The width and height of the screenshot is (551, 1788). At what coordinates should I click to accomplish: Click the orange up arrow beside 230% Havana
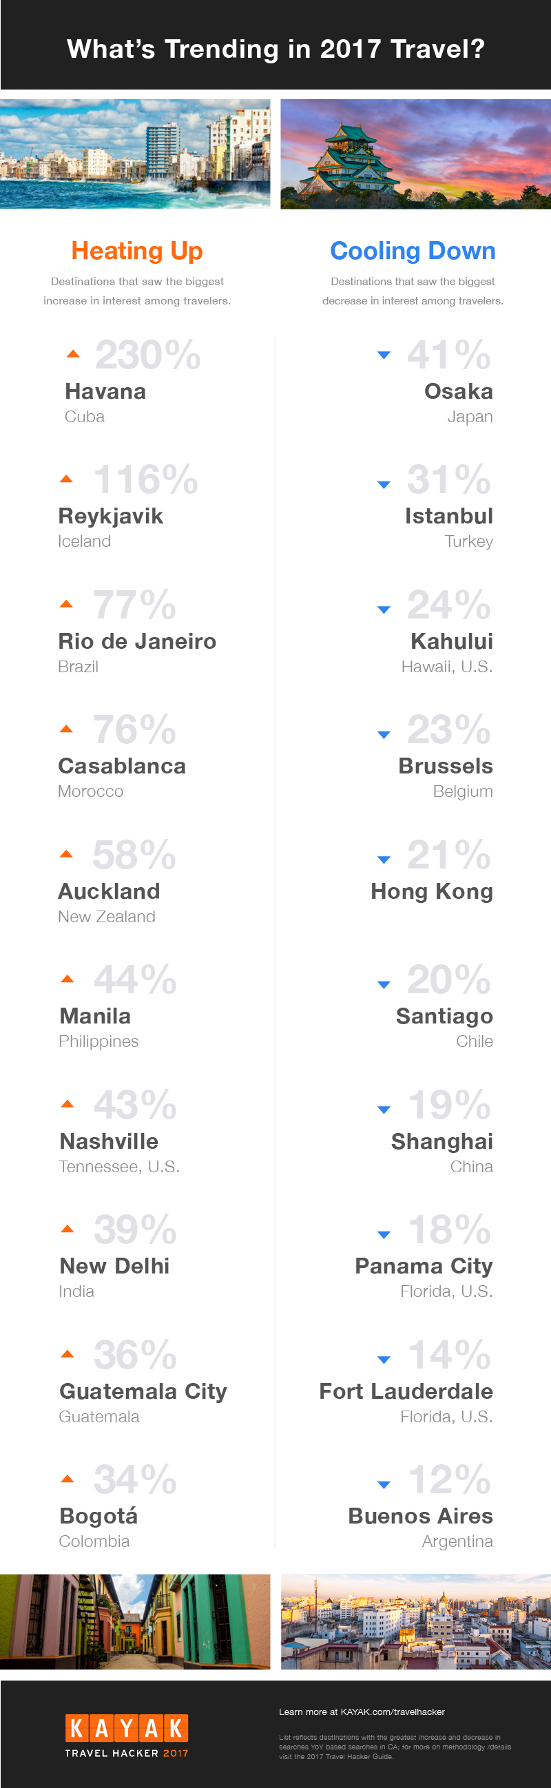73,354
